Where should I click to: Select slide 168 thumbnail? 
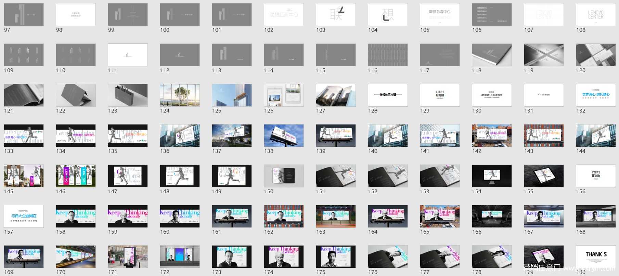(x=596, y=216)
